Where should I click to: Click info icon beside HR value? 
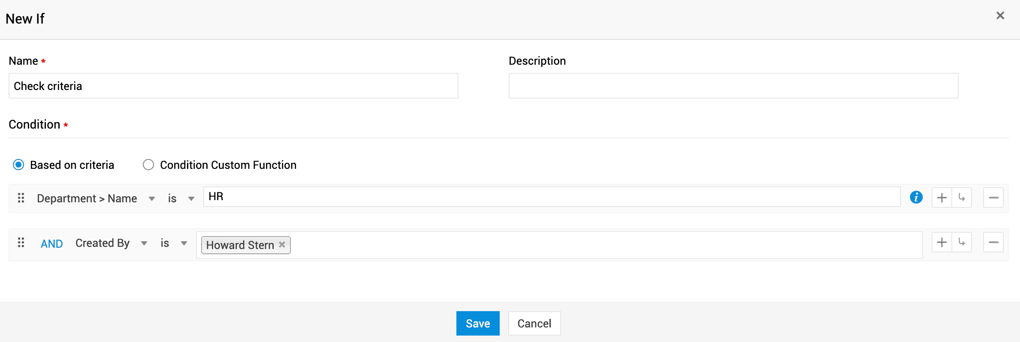[x=916, y=197]
